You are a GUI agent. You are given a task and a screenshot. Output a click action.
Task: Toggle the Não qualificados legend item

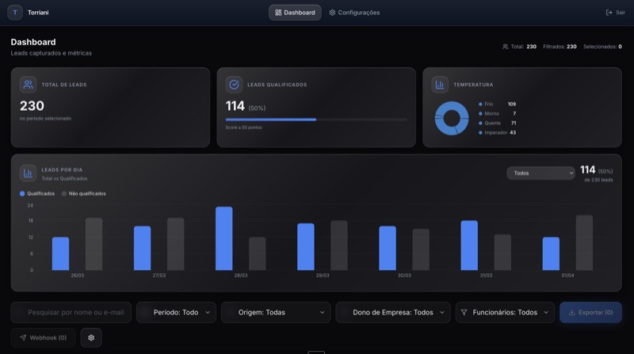84,193
